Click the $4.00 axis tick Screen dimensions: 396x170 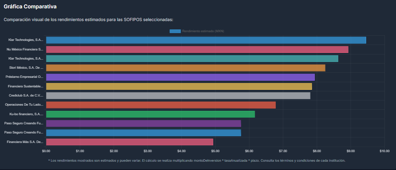coord(181,151)
